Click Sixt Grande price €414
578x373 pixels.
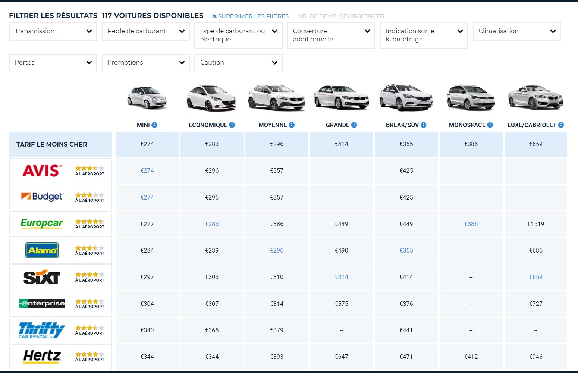coord(341,277)
